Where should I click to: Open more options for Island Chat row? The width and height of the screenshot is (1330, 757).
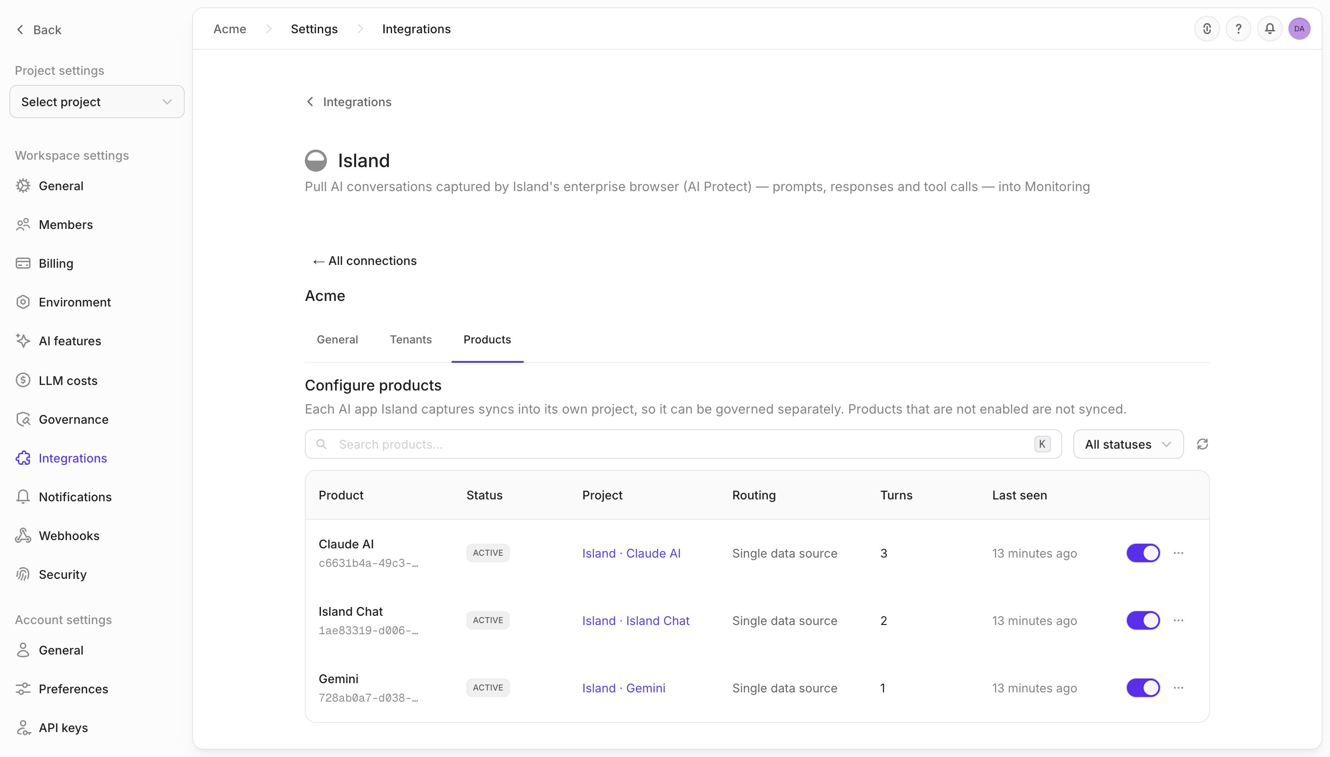click(x=1178, y=620)
